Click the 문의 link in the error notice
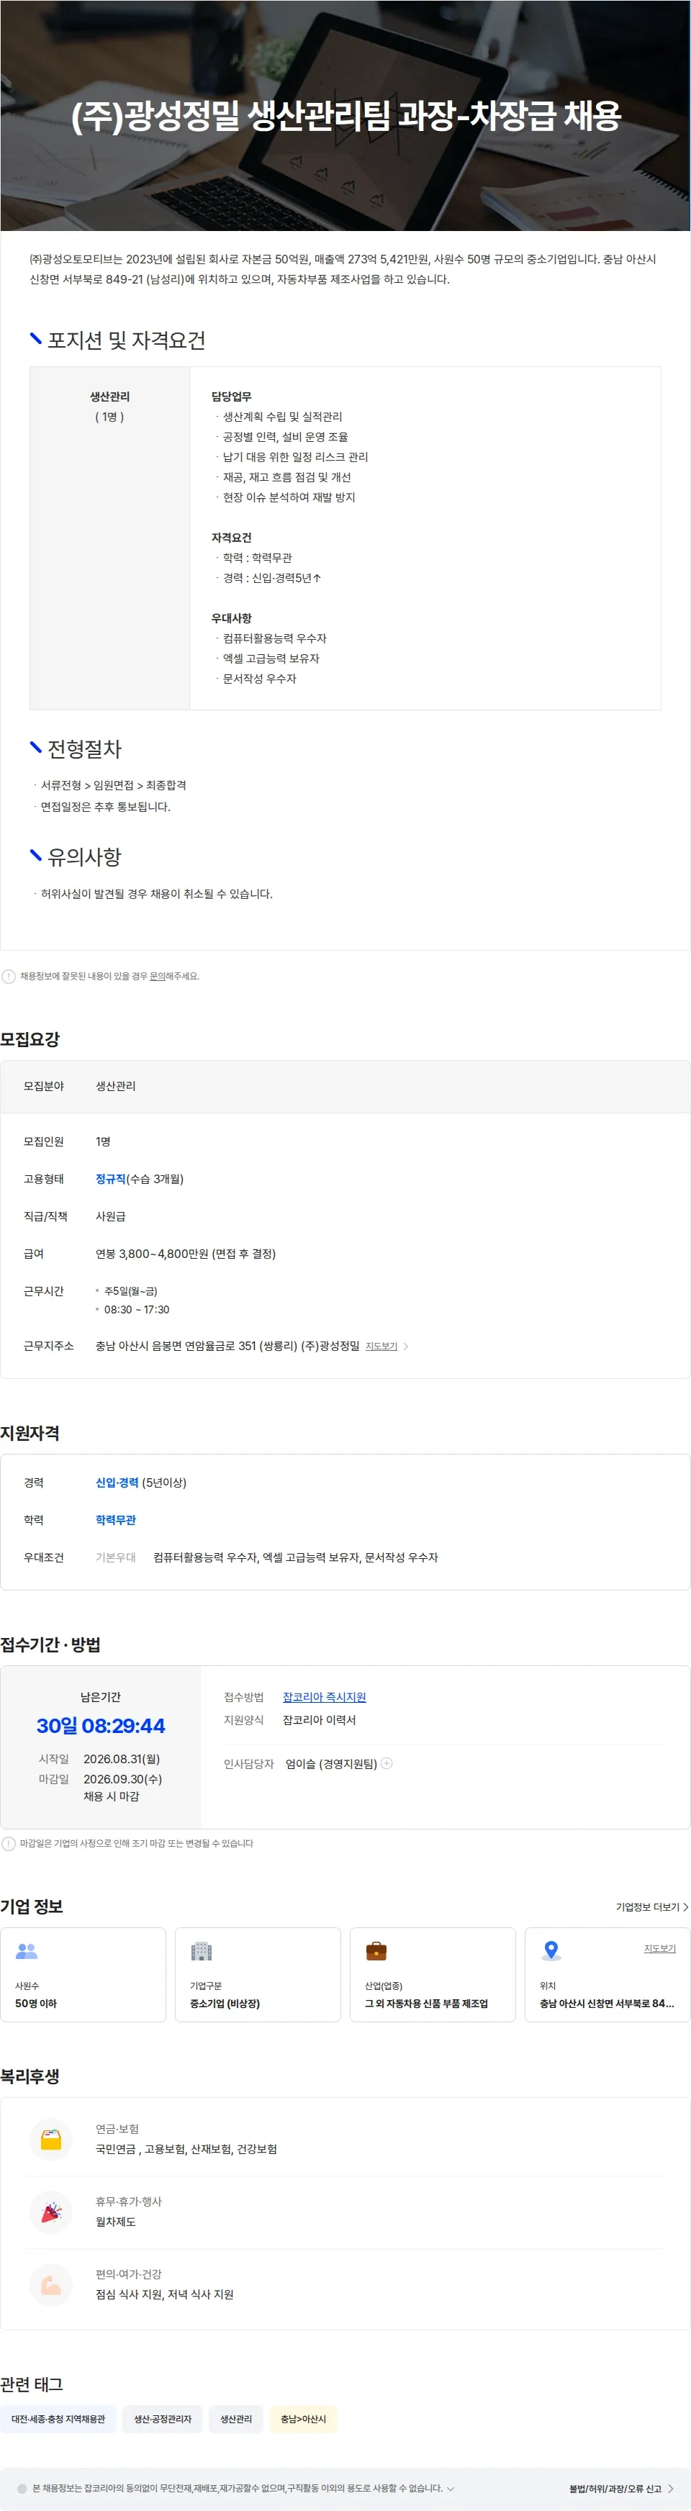The image size is (691, 2511). coord(157,976)
